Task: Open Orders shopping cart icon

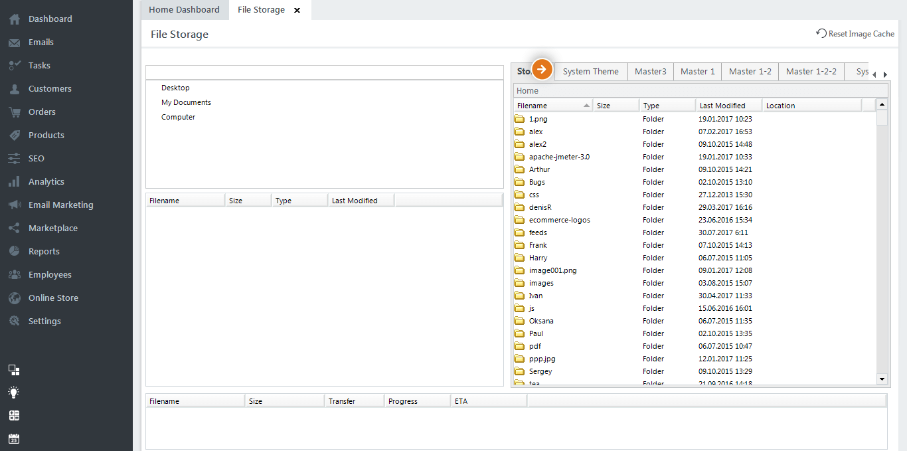Action: click(15, 112)
